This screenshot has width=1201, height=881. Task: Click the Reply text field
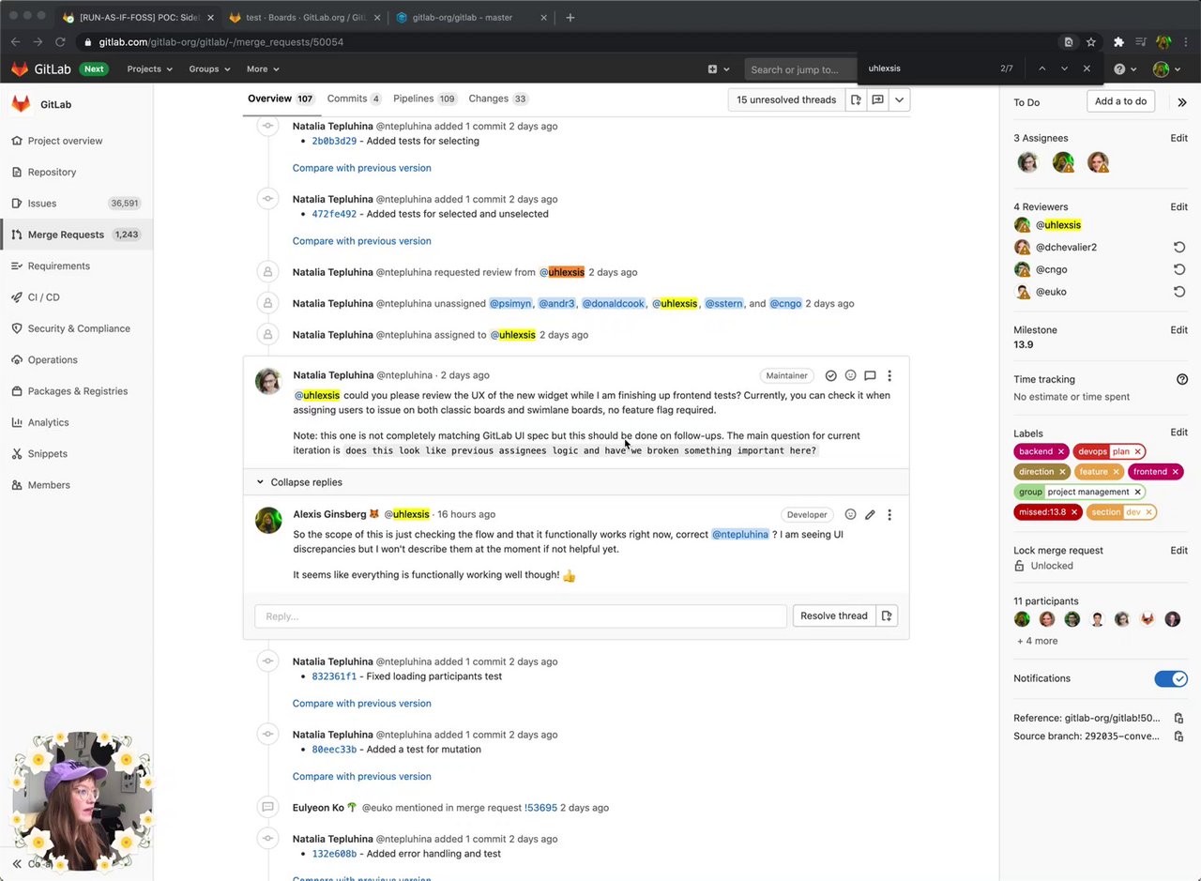[x=521, y=615]
